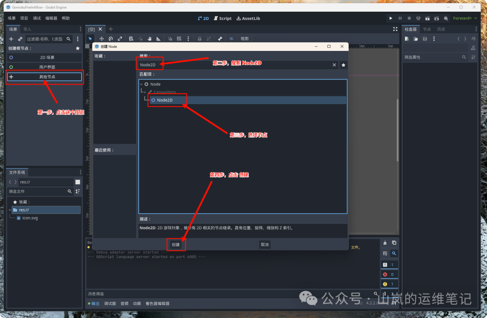
Task: Open the 项目 menu in the menu bar
Action: [x=24, y=18]
